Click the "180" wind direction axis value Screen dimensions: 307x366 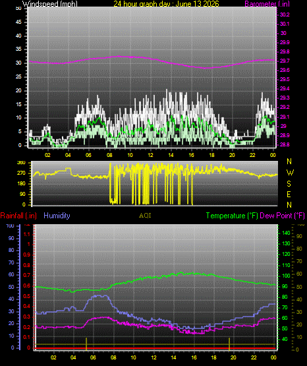(21, 184)
